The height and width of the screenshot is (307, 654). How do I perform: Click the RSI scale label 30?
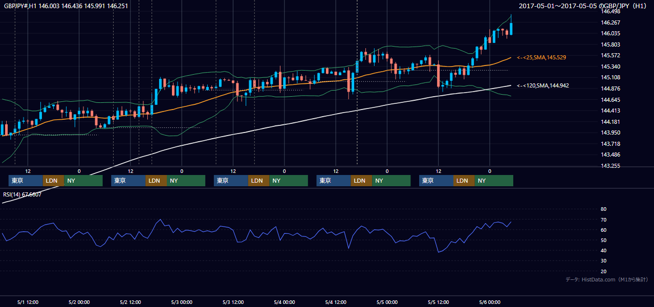click(603, 261)
